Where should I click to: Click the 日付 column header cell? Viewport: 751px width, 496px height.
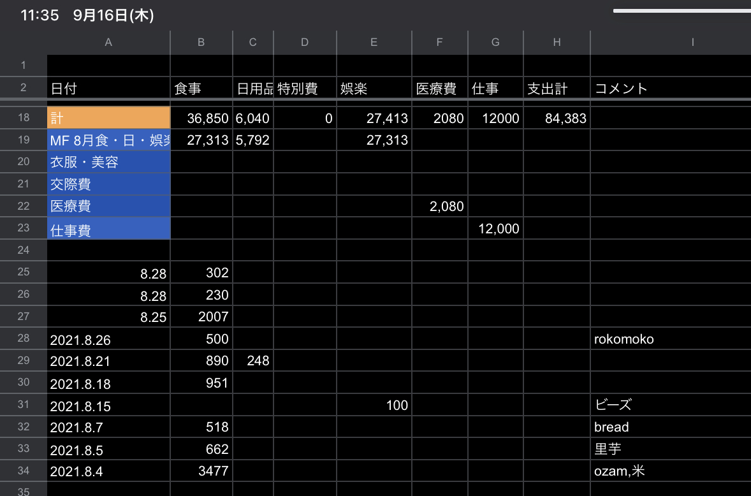(108, 89)
